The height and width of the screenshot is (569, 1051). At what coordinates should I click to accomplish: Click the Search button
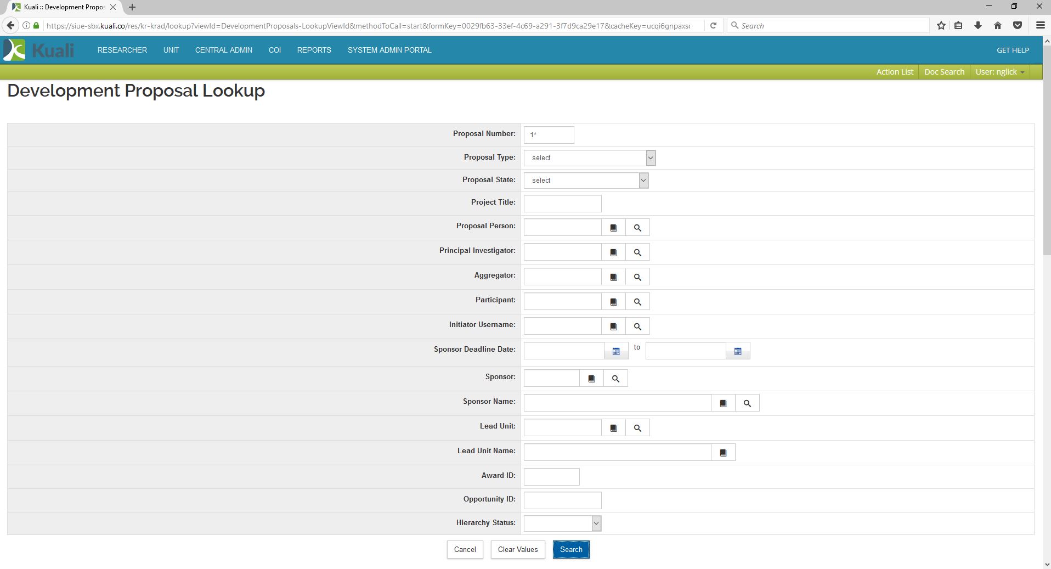click(571, 549)
